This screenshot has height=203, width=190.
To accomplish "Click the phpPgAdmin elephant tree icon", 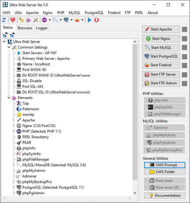I will [19, 193].
